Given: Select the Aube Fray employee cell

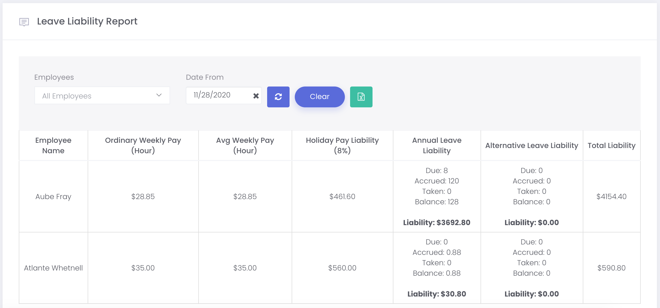Looking at the screenshot, I should coord(53,196).
